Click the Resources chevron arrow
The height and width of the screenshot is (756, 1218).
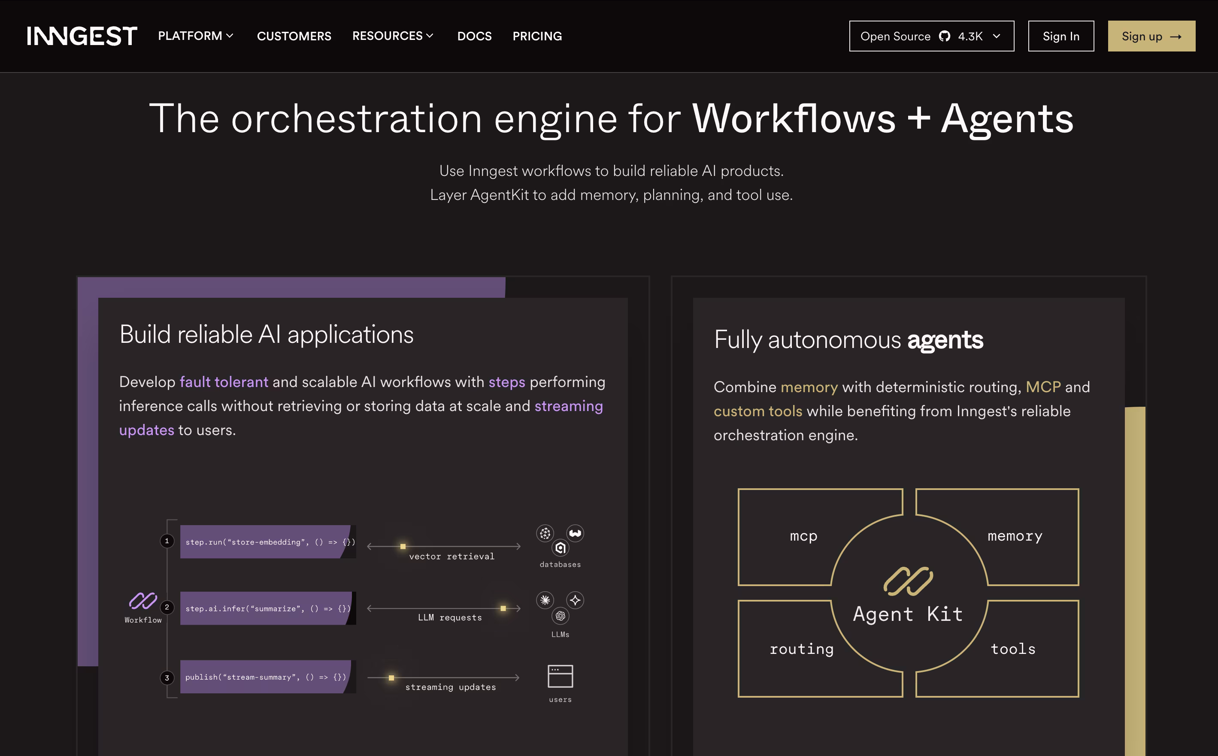(x=430, y=36)
